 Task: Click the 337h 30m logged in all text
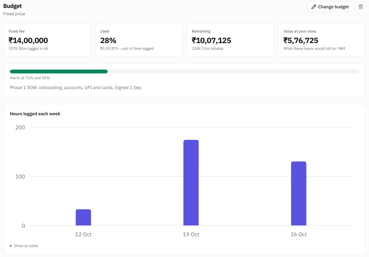tap(28, 49)
